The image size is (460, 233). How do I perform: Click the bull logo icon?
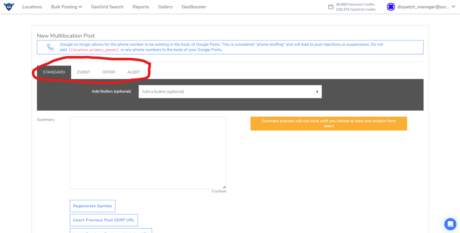(x=9, y=7)
